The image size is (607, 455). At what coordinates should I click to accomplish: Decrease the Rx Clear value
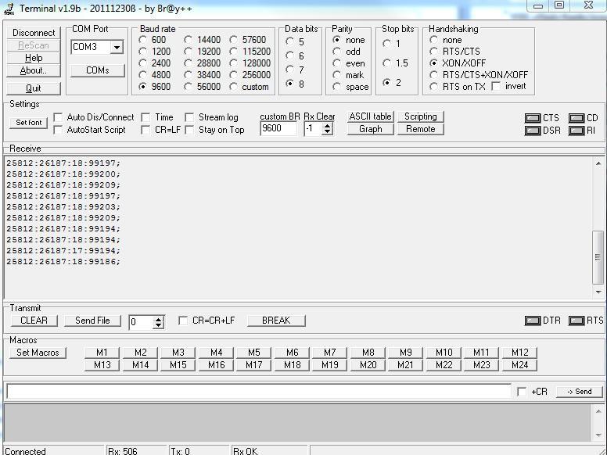pos(328,131)
